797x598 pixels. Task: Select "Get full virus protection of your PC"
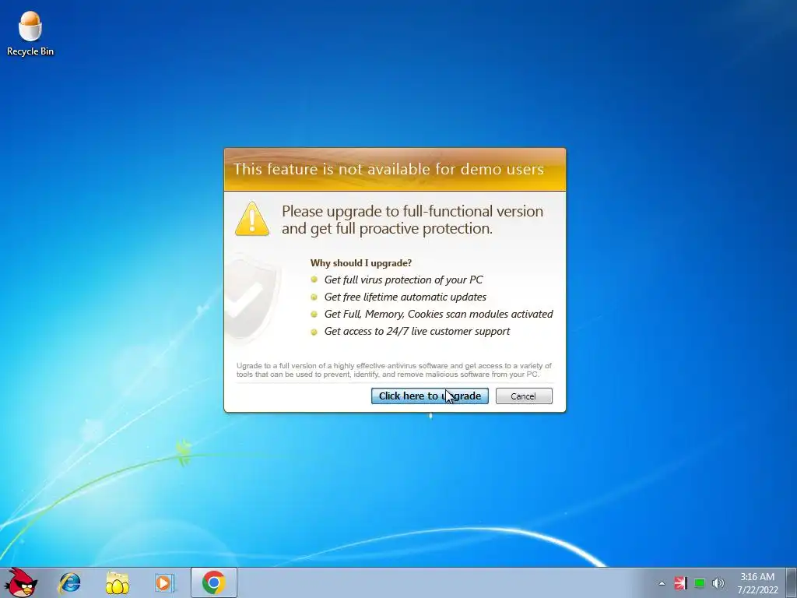403,280
